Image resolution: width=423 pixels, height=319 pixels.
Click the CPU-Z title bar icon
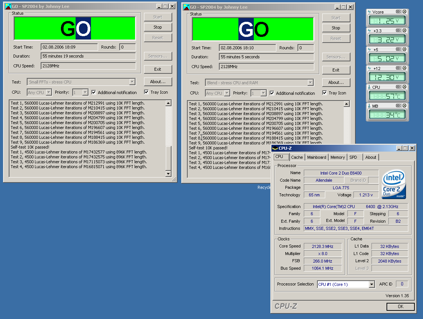tap(275, 148)
